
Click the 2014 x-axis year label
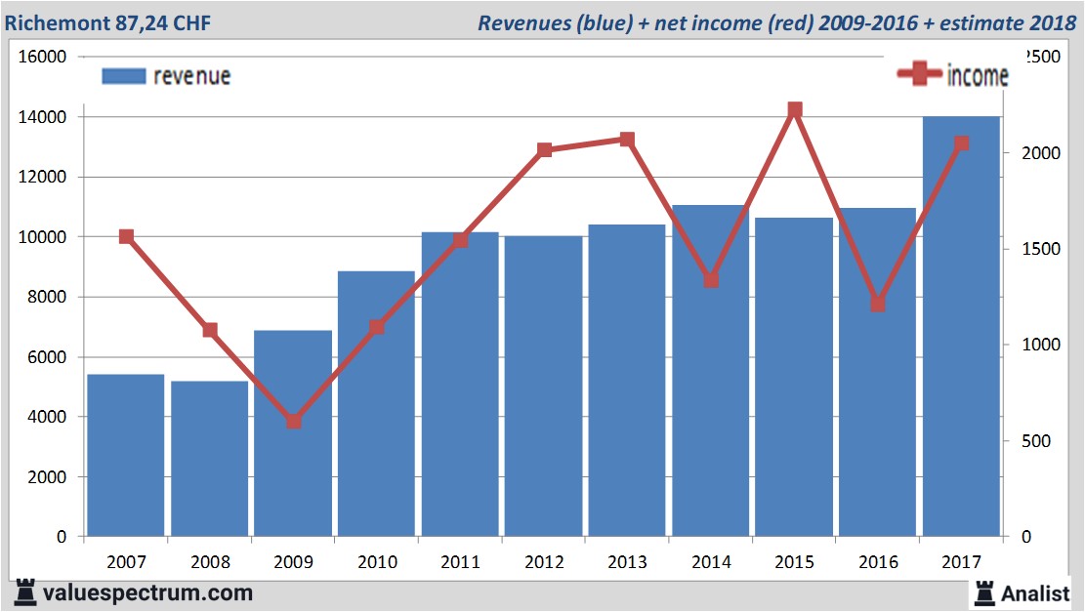click(710, 562)
